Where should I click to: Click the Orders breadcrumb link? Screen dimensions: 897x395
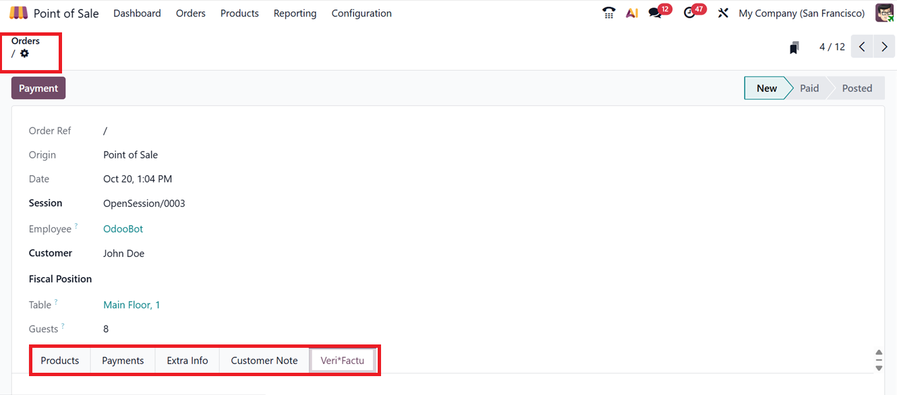[x=26, y=41]
